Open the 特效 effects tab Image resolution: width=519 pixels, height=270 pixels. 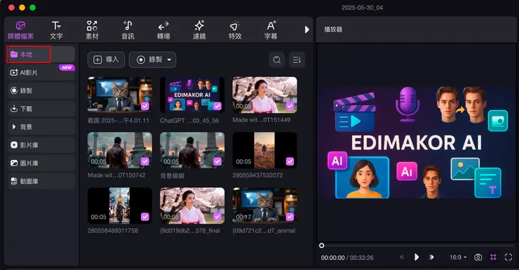pyautogui.click(x=235, y=30)
